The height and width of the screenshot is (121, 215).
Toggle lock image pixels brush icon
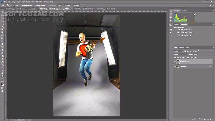click(181, 57)
